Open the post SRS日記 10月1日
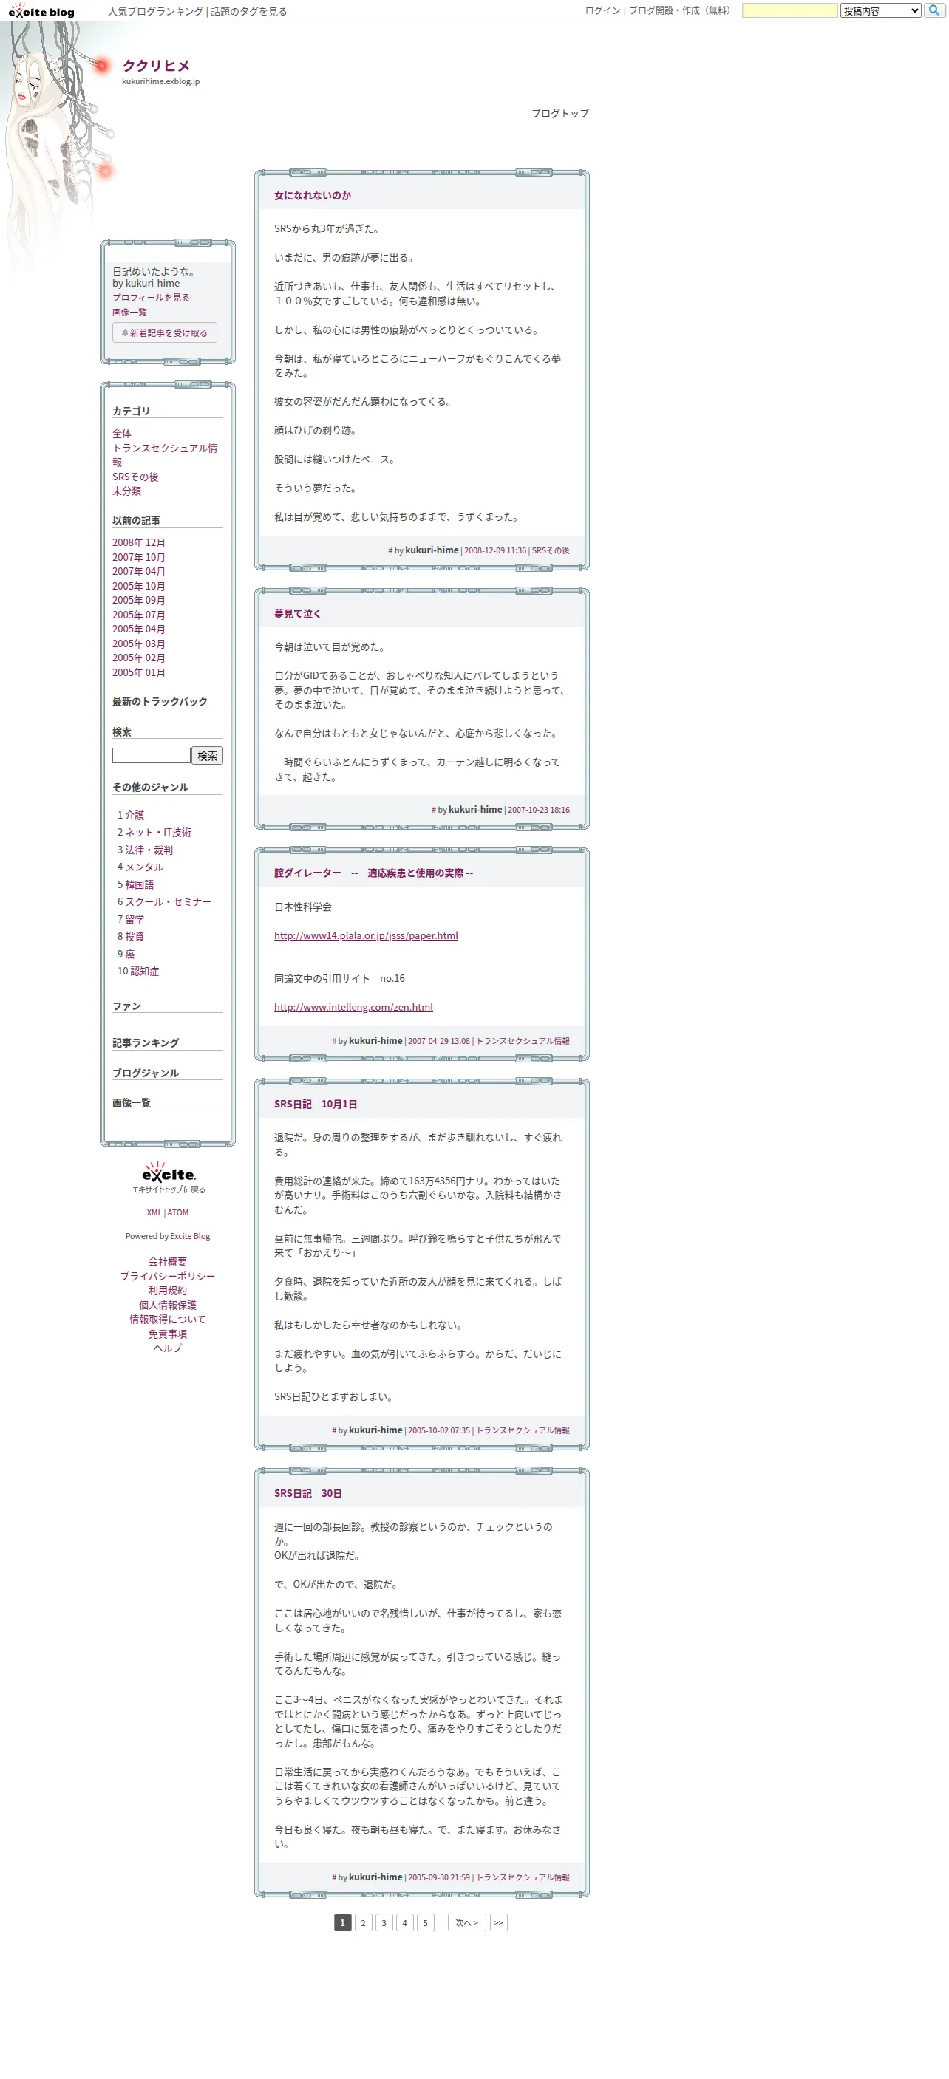This screenshot has width=949, height=2079. click(x=316, y=1104)
